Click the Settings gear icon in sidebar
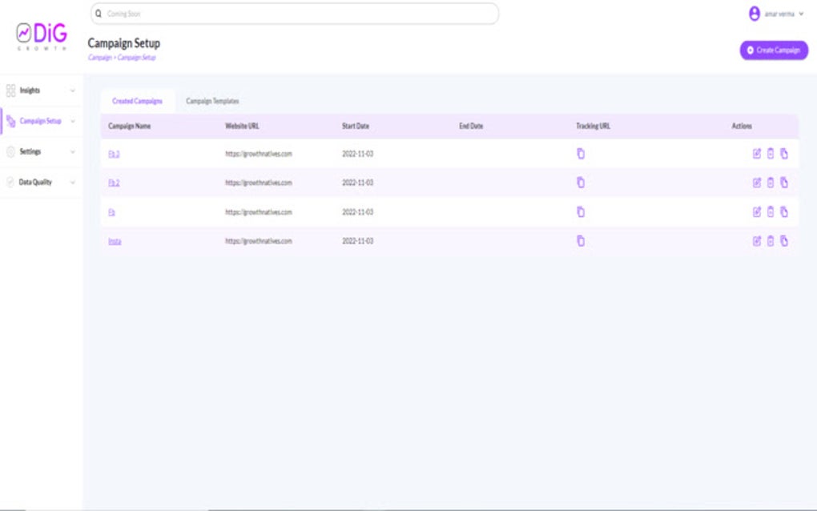Viewport: 817px width, 511px height. click(x=10, y=151)
